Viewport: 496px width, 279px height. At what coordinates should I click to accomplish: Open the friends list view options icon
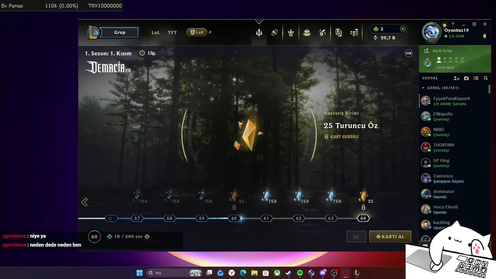(476, 78)
